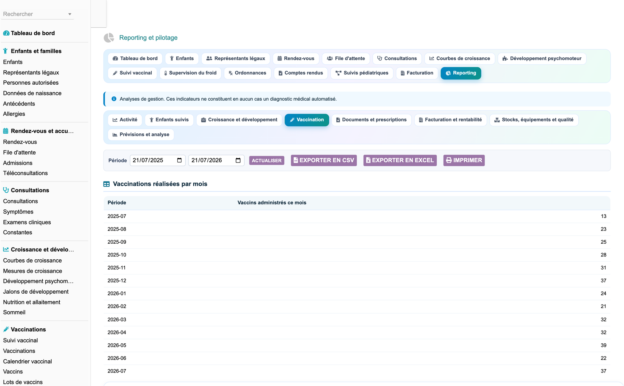Image resolution: width=624 pixels, height=386 pixels.
Task: Open the Courbes de croissance top tab
Action: pyautogui.click(x=460, y=58)
